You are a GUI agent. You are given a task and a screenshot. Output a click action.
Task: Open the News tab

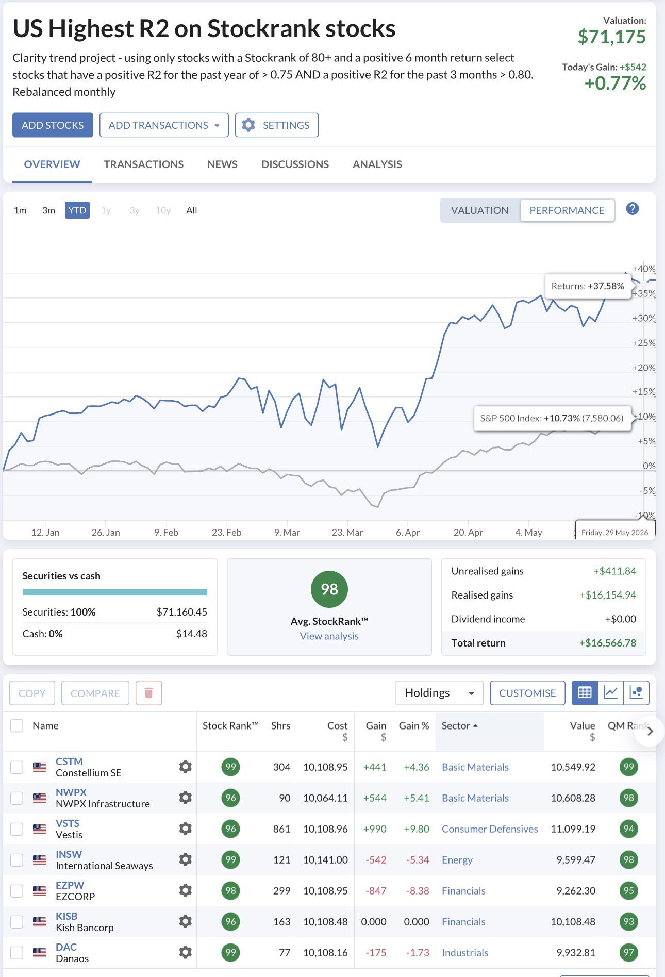[222, 164]
